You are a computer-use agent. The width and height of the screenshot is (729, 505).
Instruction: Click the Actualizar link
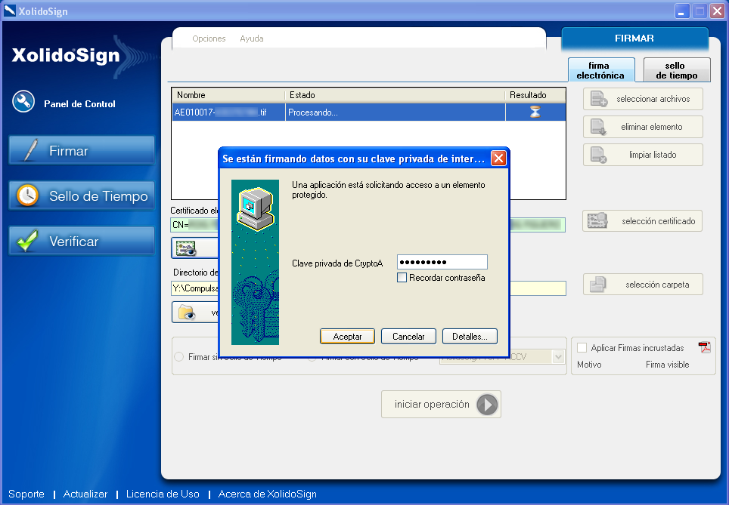85,494
